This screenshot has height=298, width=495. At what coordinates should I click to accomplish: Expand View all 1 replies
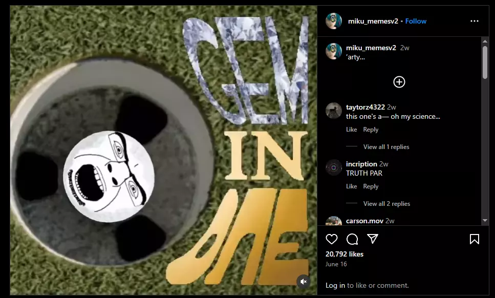(x=386, y=147)
